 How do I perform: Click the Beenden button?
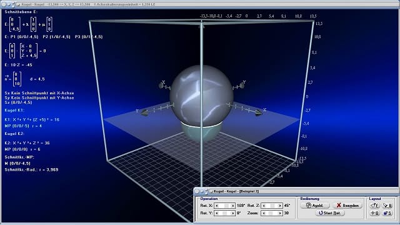point(347,206)
